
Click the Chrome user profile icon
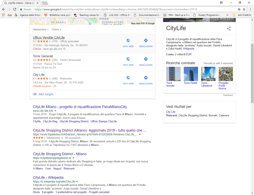(x=221, y=3)
